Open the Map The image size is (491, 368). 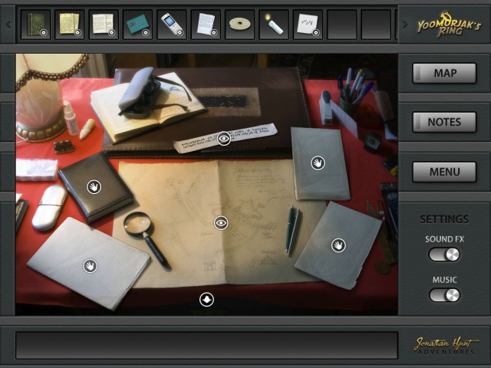(x=444, y=74)
